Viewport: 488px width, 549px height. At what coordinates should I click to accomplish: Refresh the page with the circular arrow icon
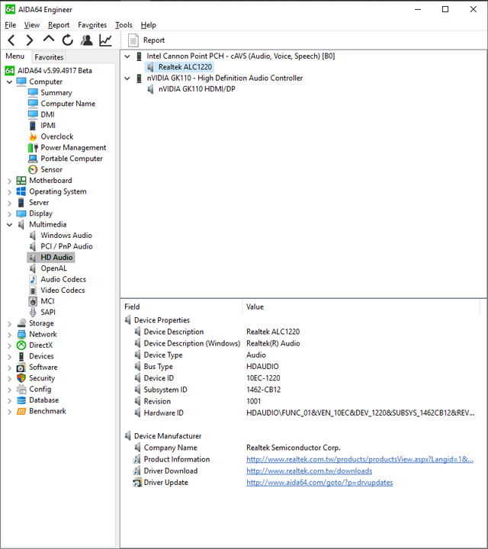68,40
